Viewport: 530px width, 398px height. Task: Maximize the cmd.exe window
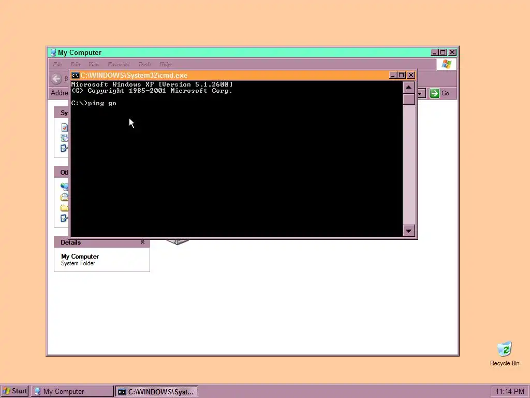coord(401,75)
